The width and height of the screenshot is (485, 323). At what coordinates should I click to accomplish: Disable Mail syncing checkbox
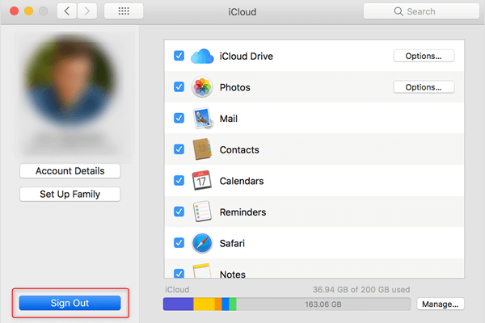coord(179,119)
